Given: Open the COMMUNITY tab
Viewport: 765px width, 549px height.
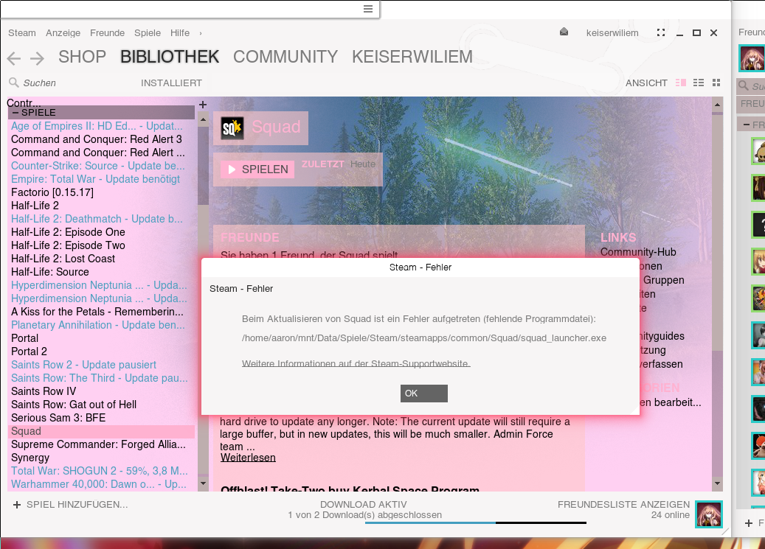Looking at the screenshot, I should (x=285, y=57).
